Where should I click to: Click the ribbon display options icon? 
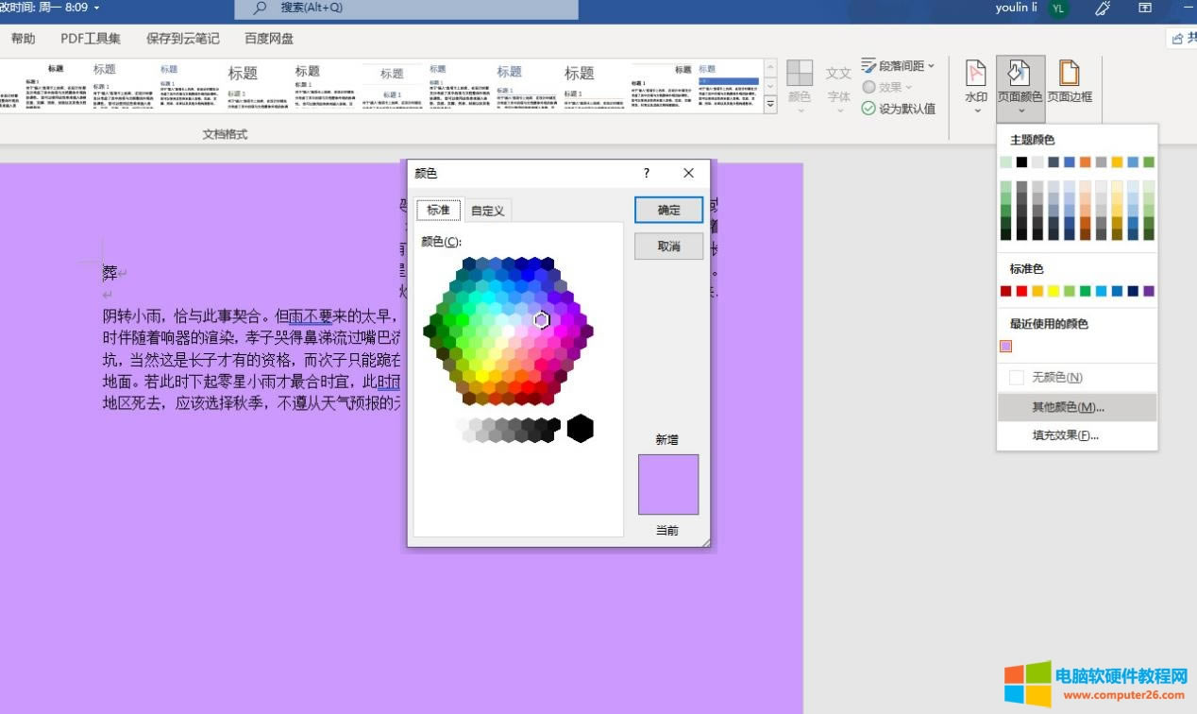click(1145, 8)
